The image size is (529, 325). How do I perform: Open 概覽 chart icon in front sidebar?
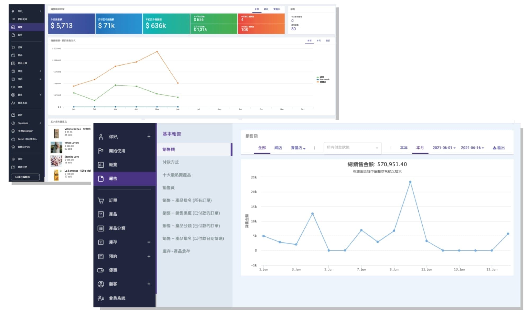(101, 165)
